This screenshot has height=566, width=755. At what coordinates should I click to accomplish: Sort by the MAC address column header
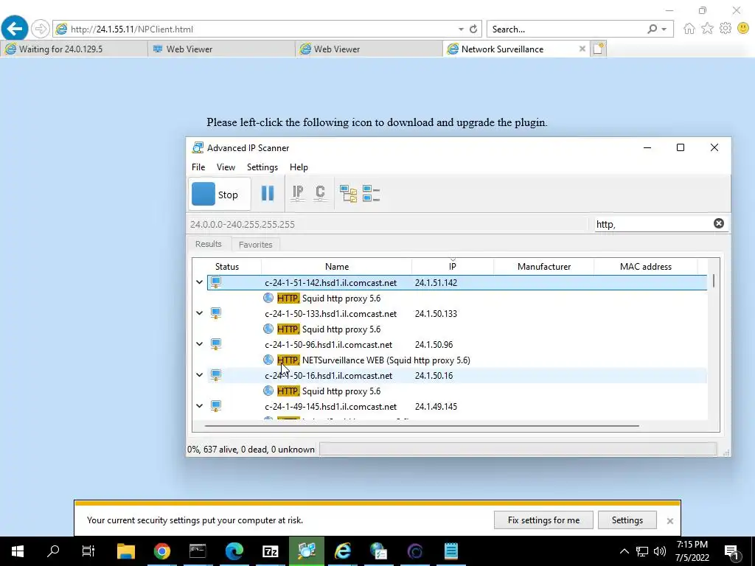(645, 267)
